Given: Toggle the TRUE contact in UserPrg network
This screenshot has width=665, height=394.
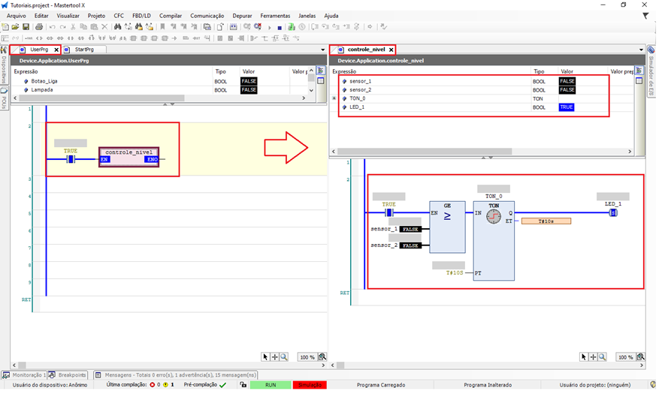Looking at the screenshot, I should tap(71, 159).
